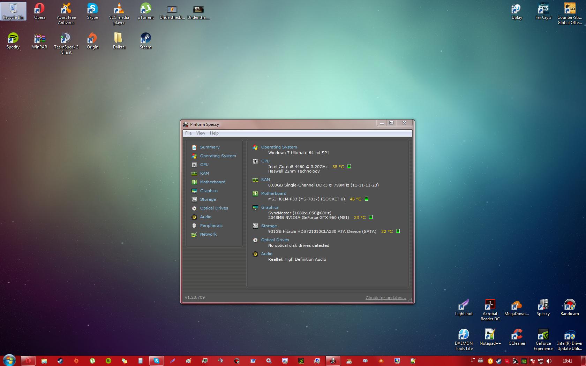
Task: Select the WinRAR desktop icon
Action: point(39,41)
